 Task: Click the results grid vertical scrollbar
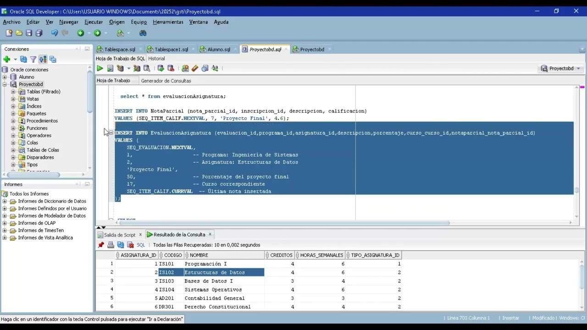(x=583, y=276)
